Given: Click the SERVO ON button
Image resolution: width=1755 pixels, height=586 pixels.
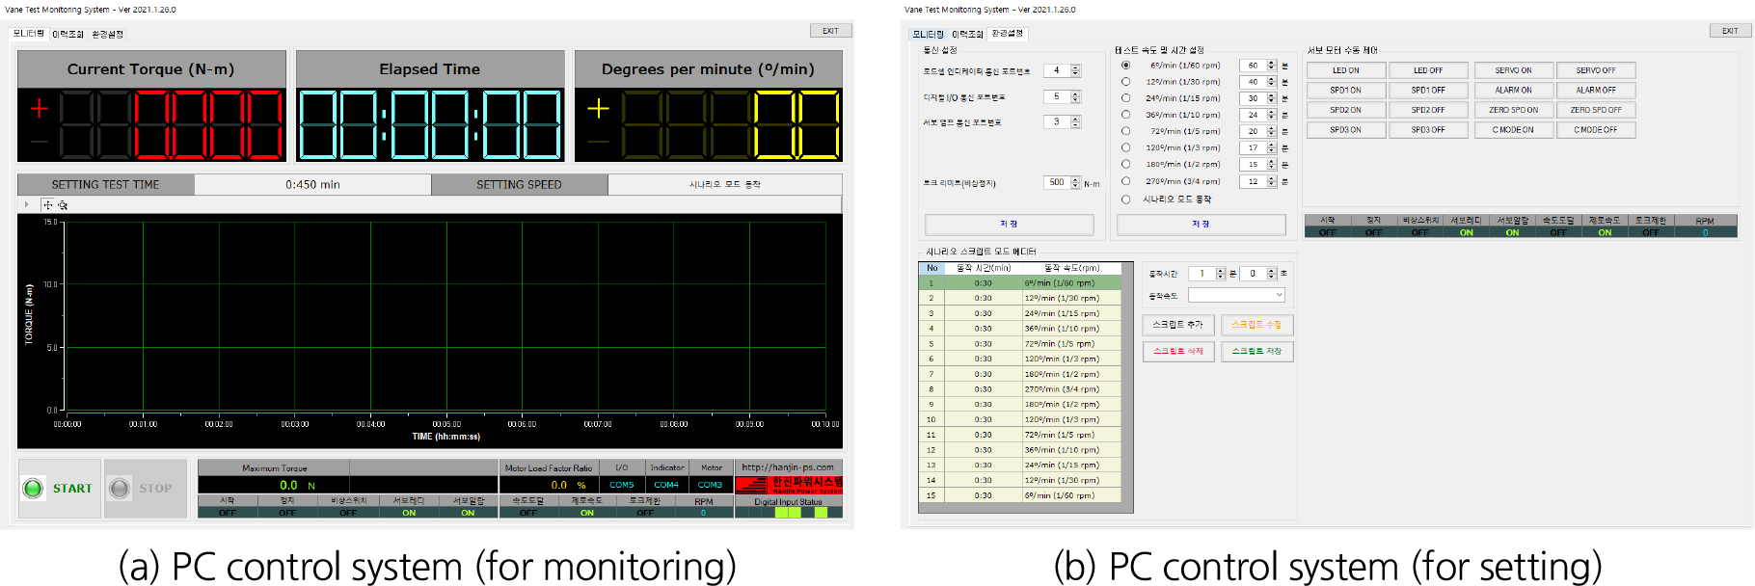Looking at the screenshot, I should (1513, 70).
